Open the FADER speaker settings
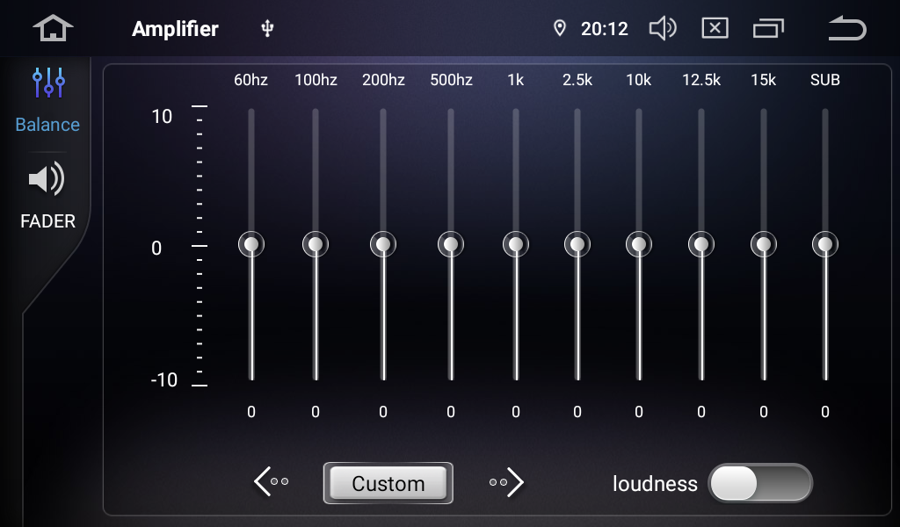900x527 pixels. (47, 196)
